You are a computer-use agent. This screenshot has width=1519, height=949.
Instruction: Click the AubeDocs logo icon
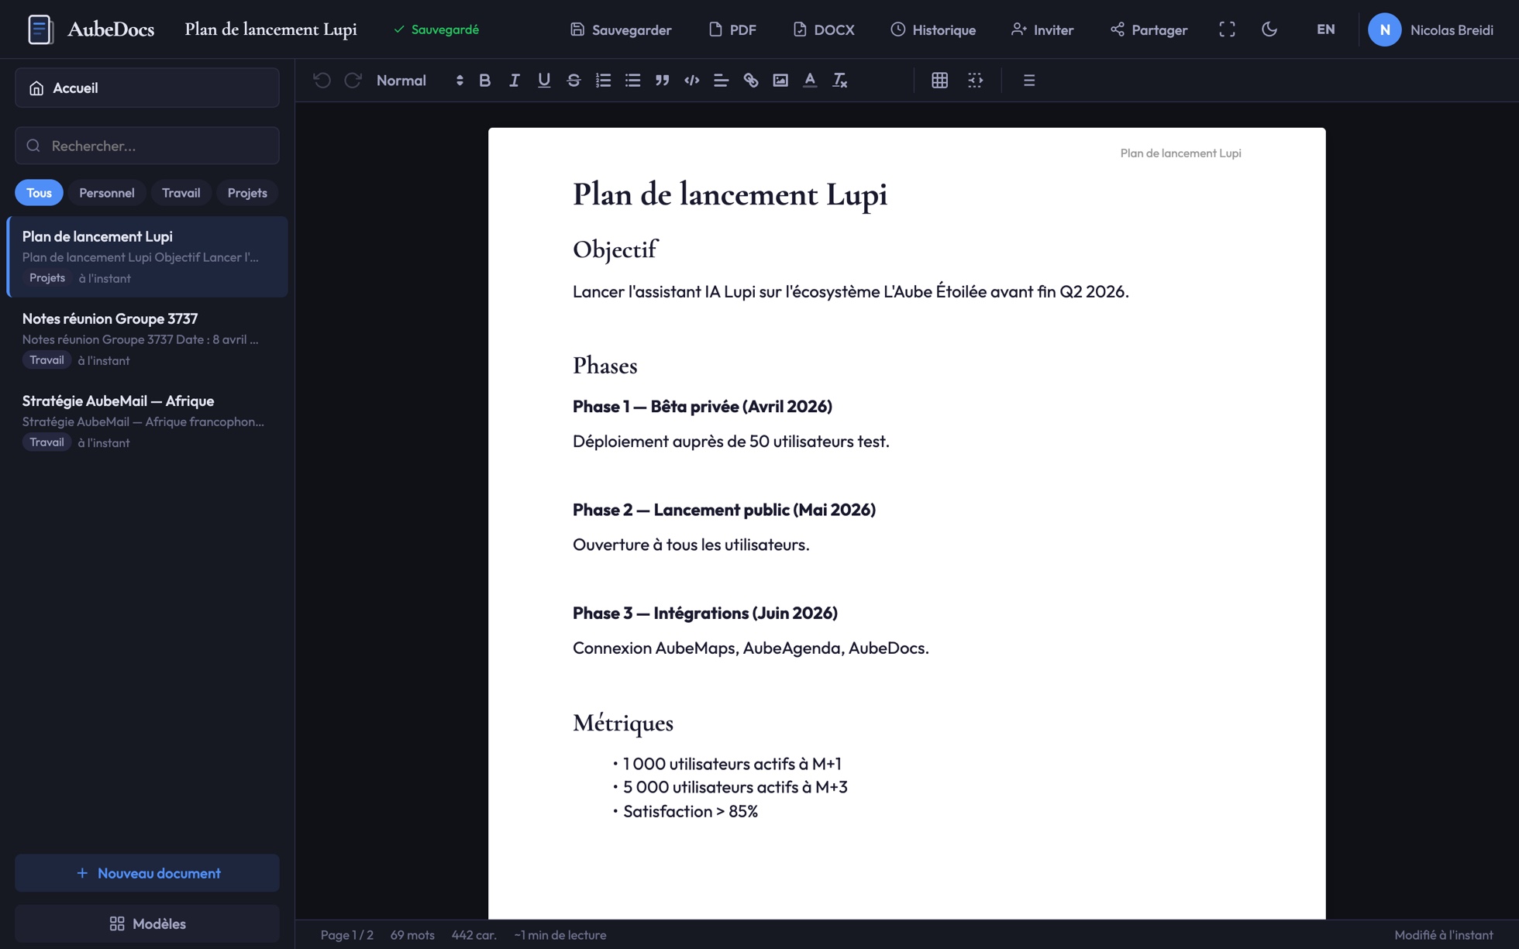[x=40, y=29]
